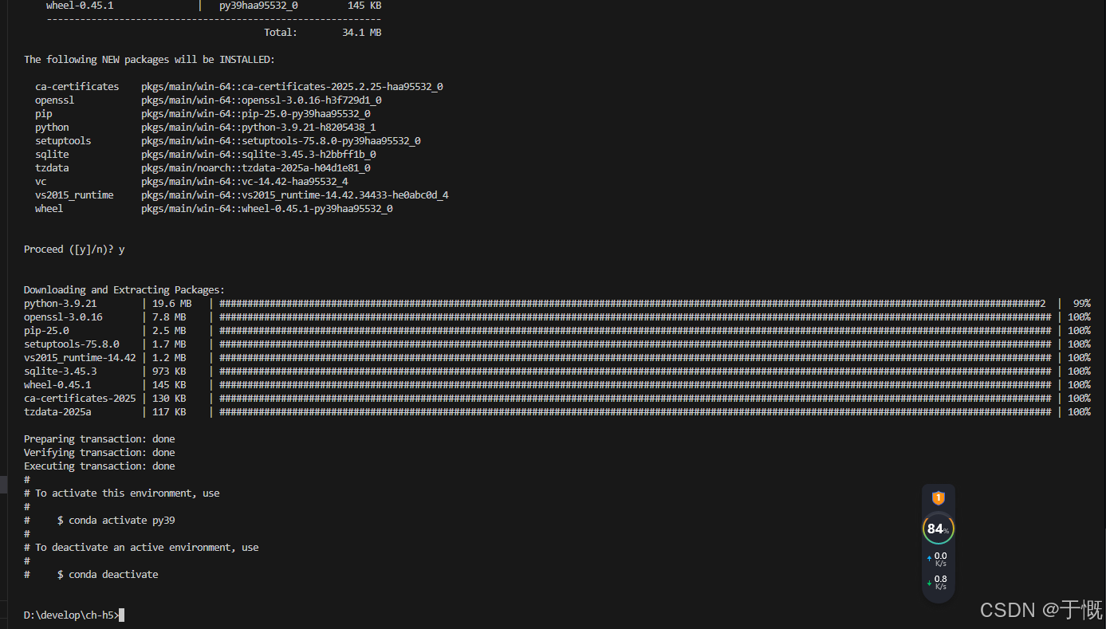Open the 84% usage gauge circle
The image size is (1106, 629).
(x=938, y=529)
